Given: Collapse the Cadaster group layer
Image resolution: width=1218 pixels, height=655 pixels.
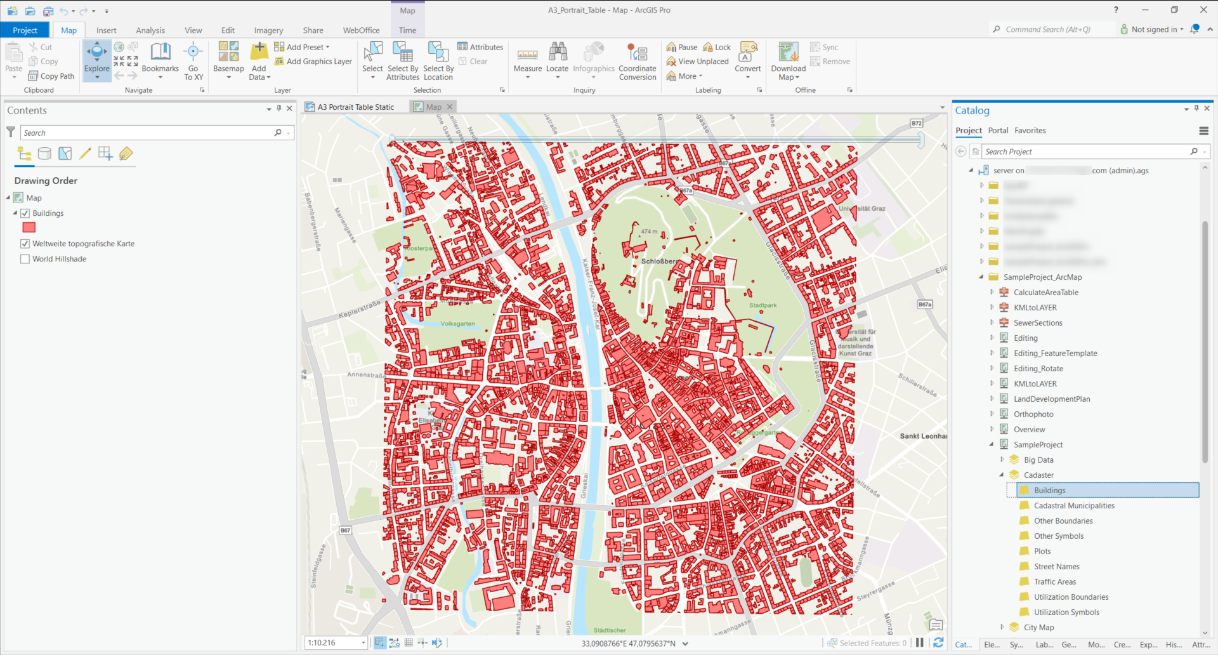Looking at the screenshot, I should tap(1002, 475).
